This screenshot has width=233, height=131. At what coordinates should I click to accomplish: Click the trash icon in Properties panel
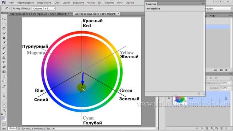(x=199, y=94)
